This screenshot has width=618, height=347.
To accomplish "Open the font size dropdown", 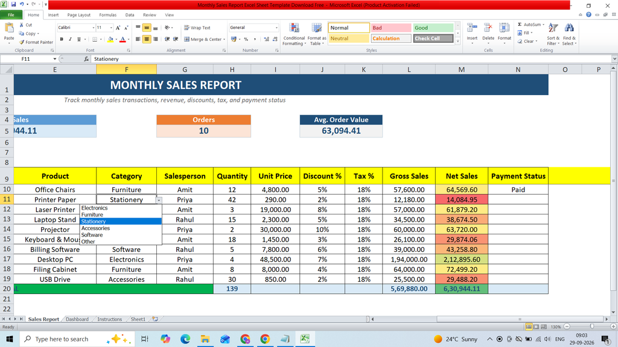I will coord(111,28).
